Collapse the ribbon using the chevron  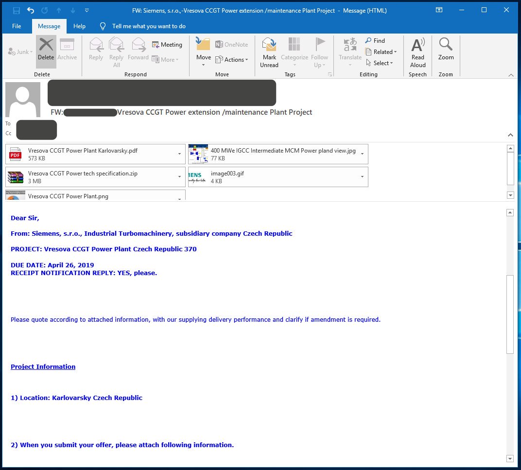click(x=511, y=75)
